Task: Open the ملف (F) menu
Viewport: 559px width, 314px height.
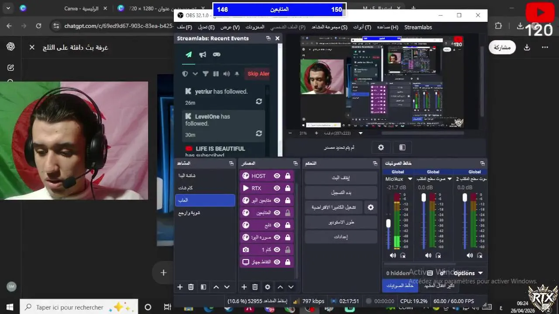Action: coord(184,27)
